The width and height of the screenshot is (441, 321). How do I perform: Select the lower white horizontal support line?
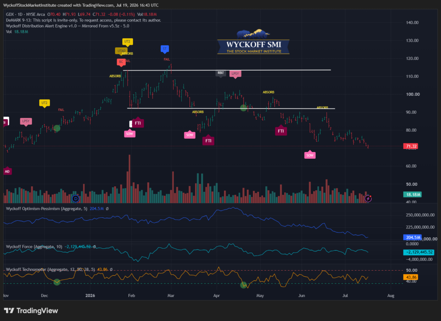[231, 108]
